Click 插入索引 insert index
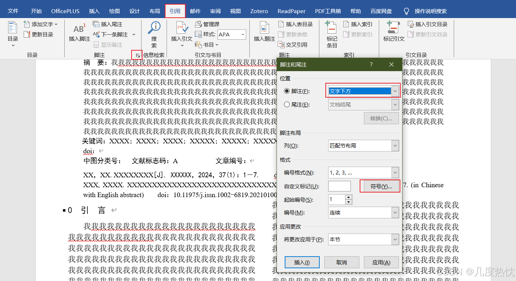516x281 pixels. [358, 24]
